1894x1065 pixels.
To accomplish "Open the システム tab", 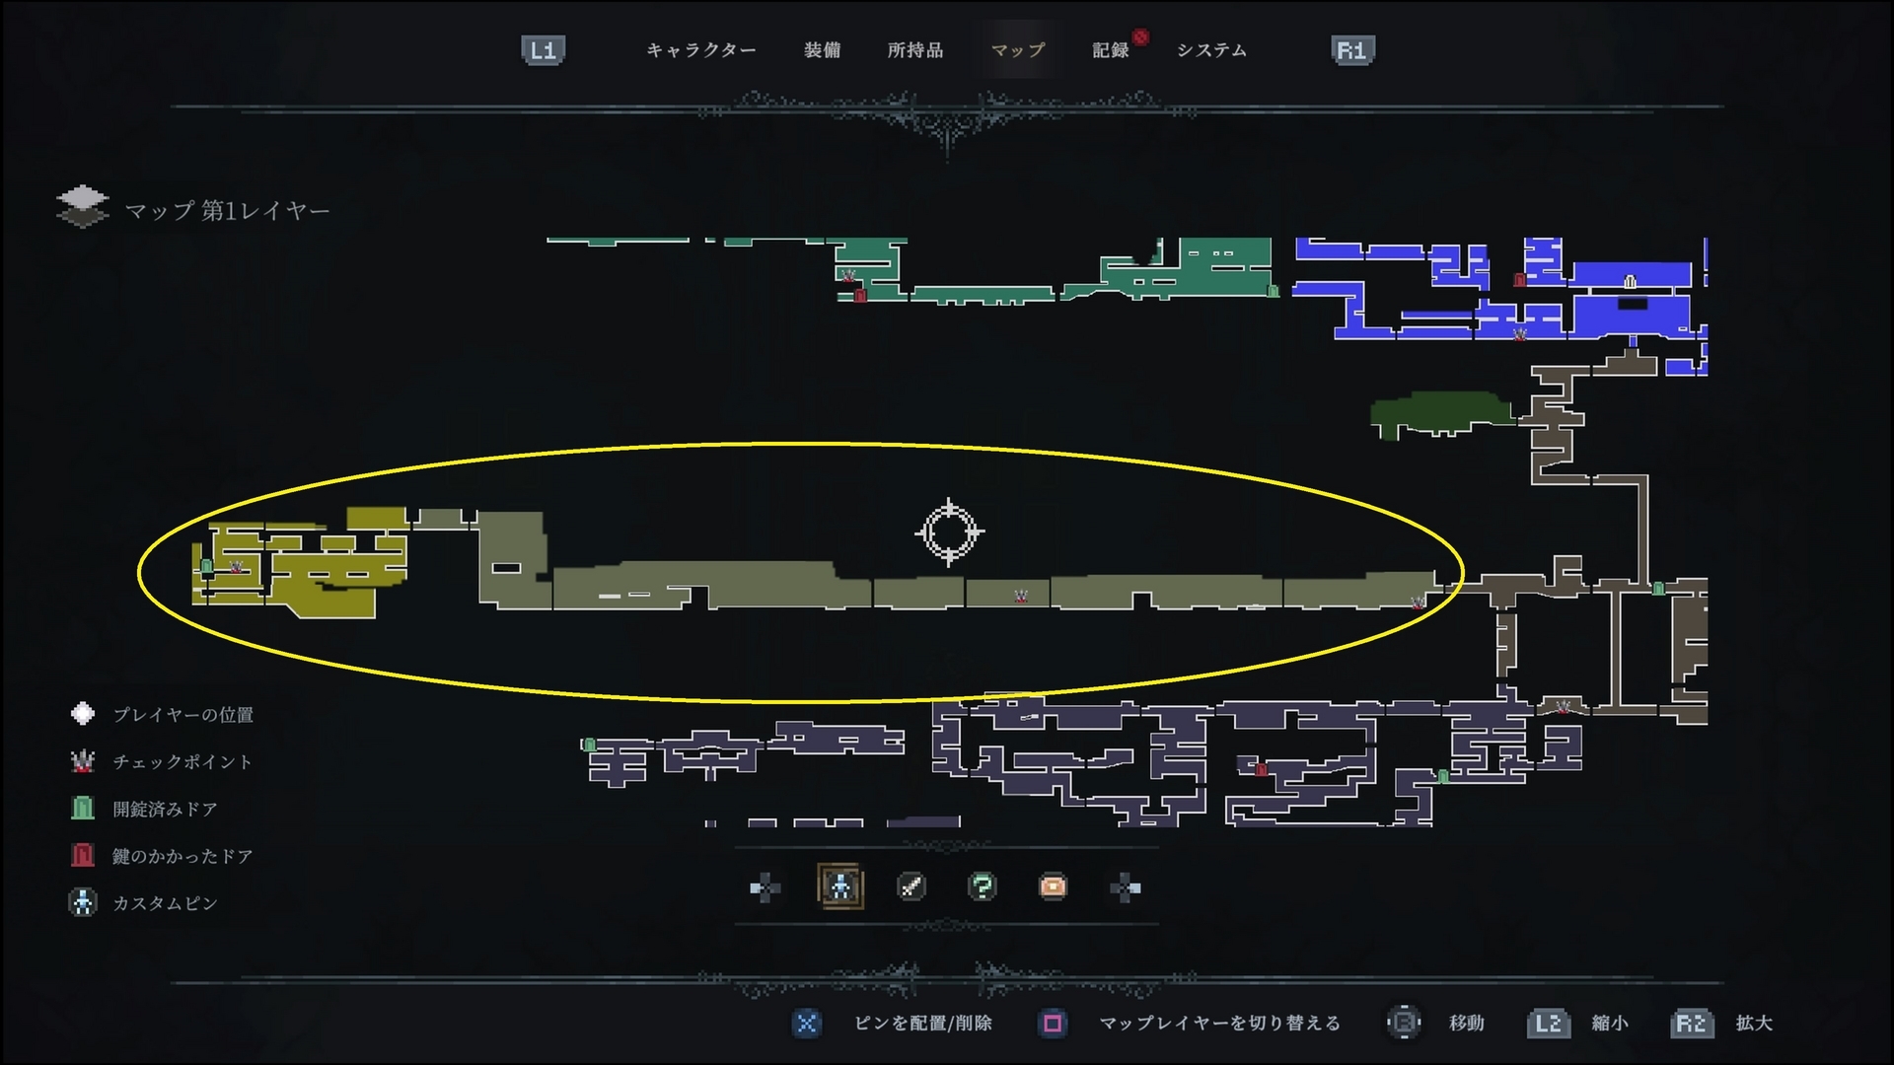I will point(1211,50).
